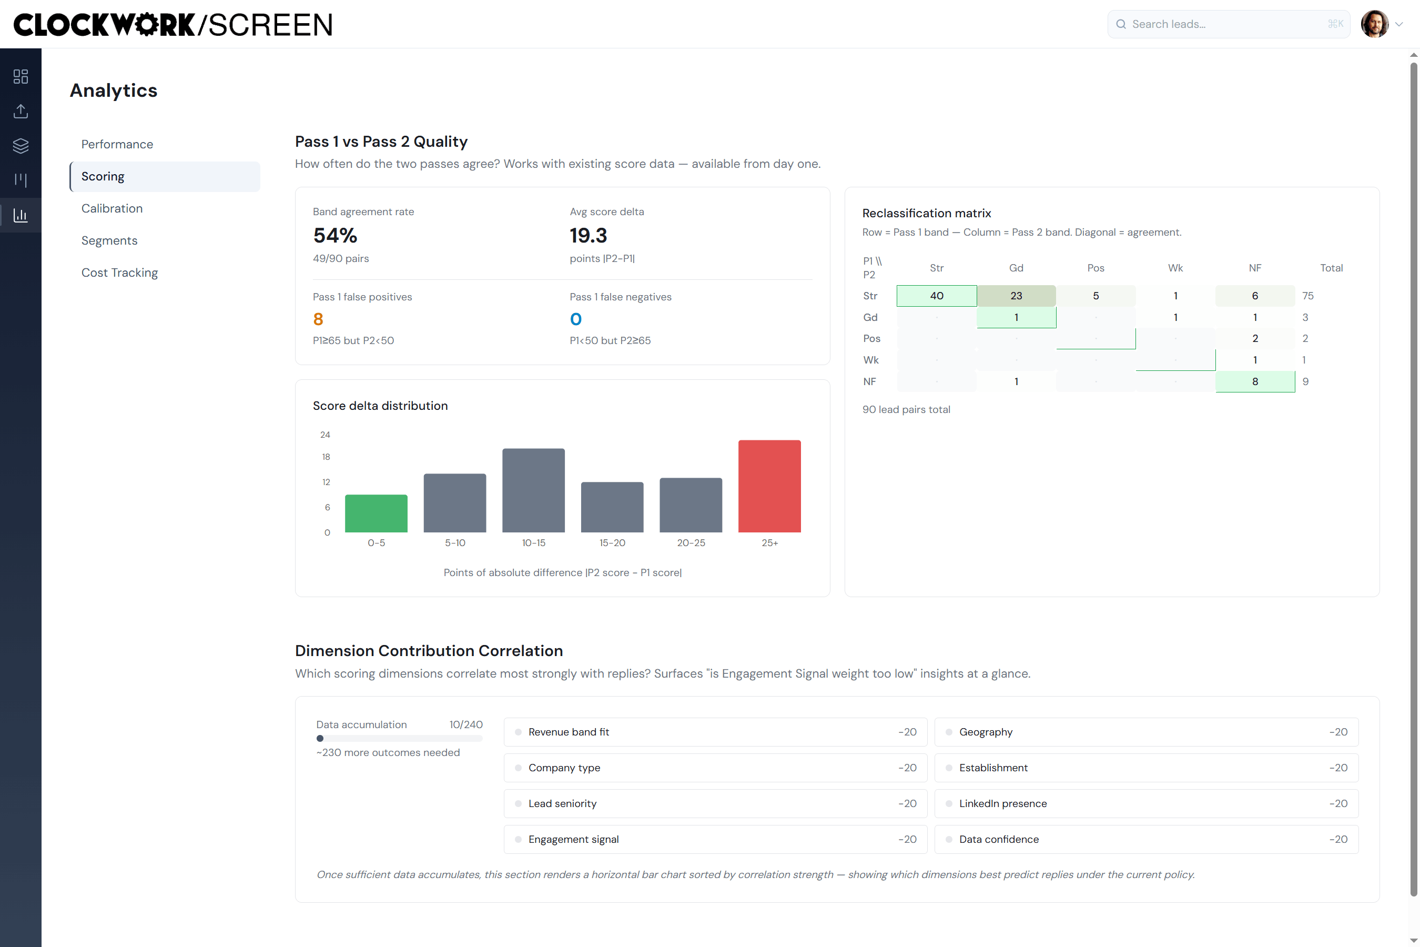Click the analytics bar chart sidebar icon
Screen dimensions: 1420x947
point(21,215)
